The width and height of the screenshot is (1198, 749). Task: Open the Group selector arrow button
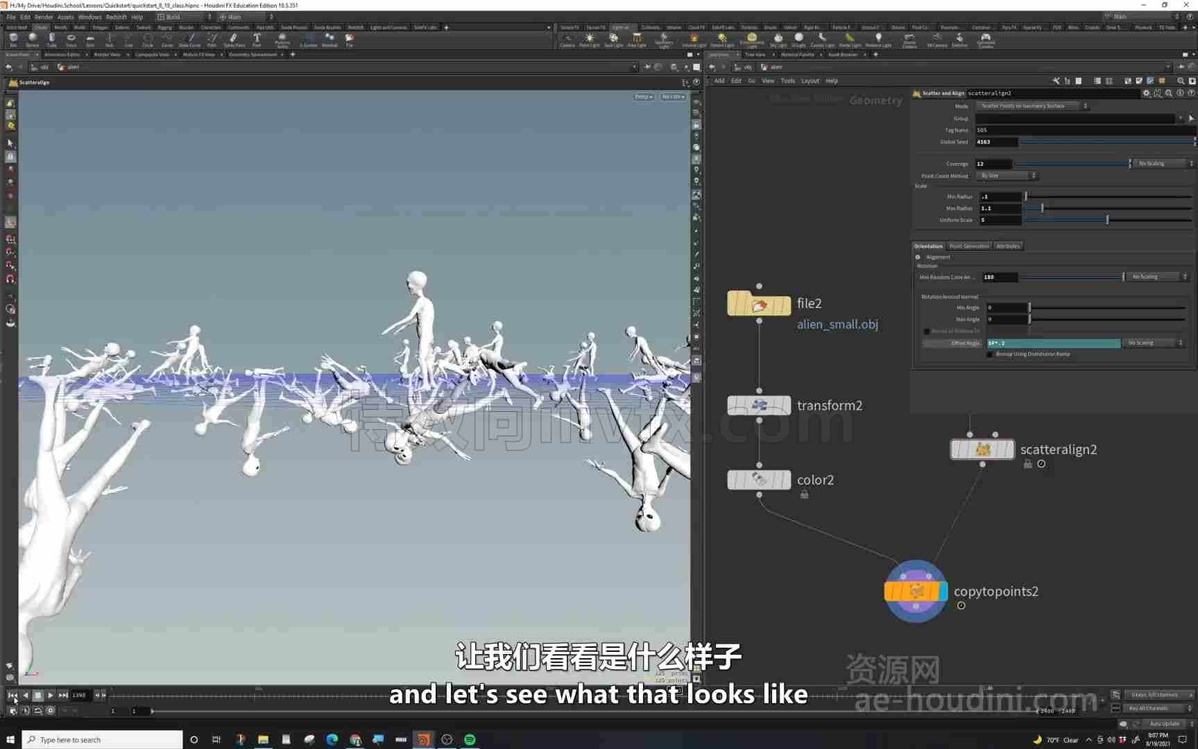(1191, 119)
